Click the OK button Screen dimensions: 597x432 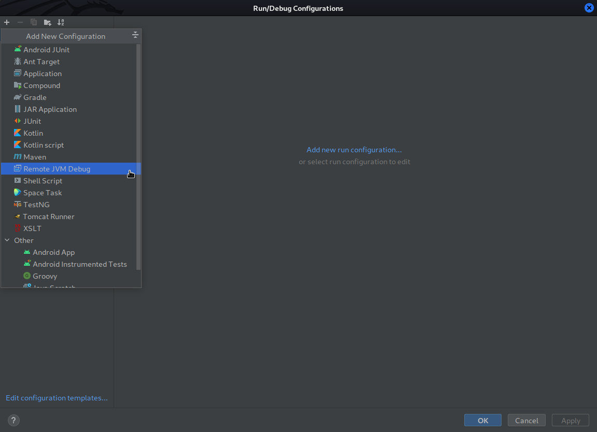(483, 420)
